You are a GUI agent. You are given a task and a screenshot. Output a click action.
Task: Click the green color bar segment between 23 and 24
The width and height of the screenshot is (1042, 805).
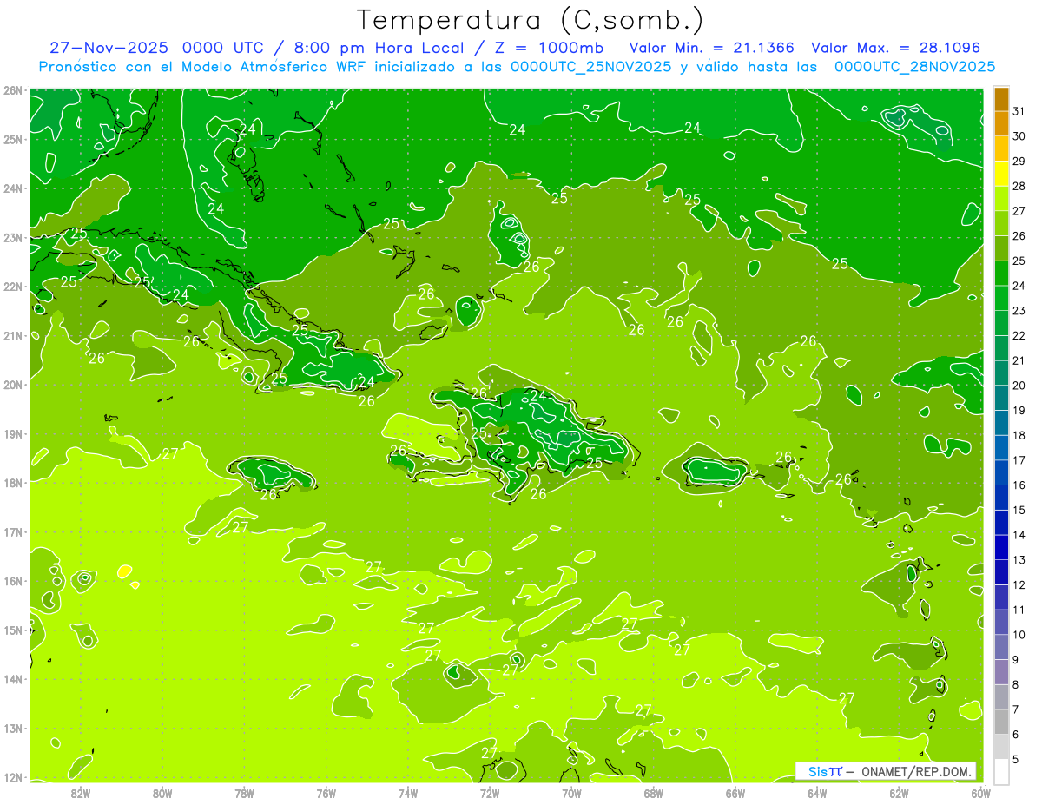(x=1000, y=298)
